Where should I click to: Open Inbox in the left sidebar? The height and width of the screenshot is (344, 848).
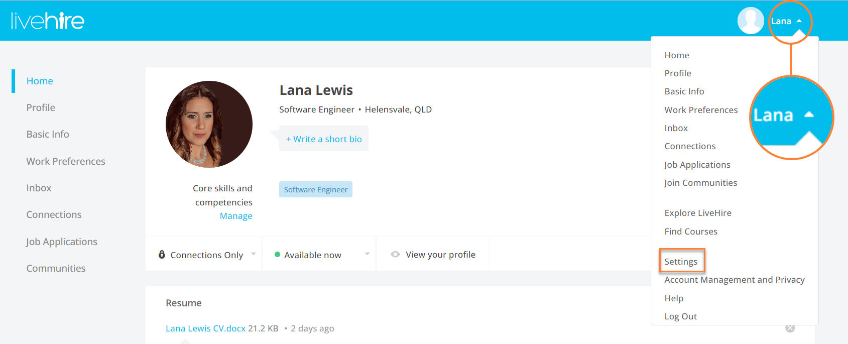39,188
